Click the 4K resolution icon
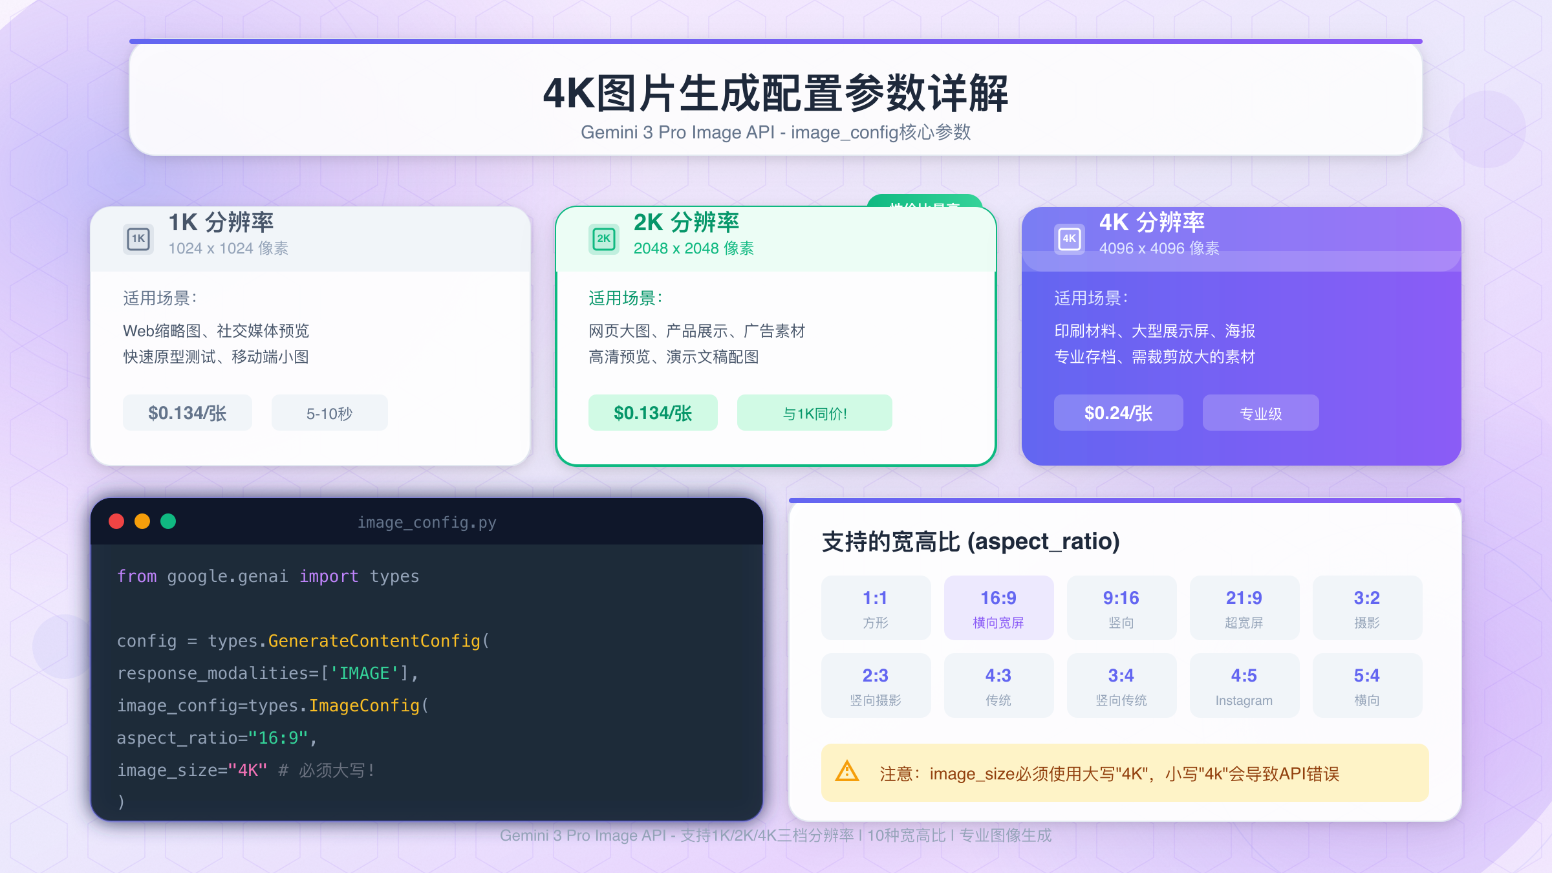 coord(1069,239)
